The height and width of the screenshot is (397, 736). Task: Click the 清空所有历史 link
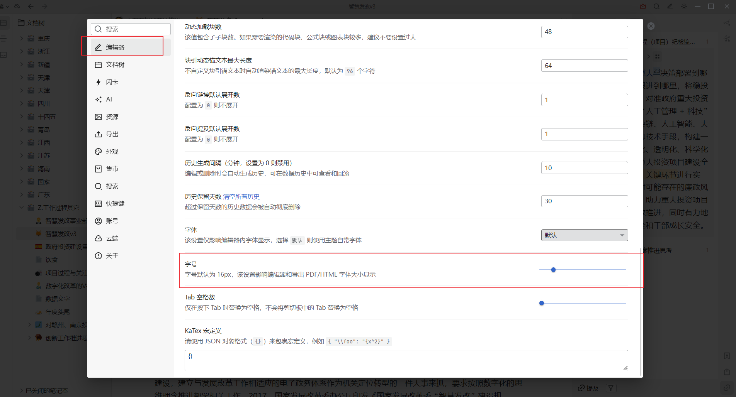pos(241,197)
